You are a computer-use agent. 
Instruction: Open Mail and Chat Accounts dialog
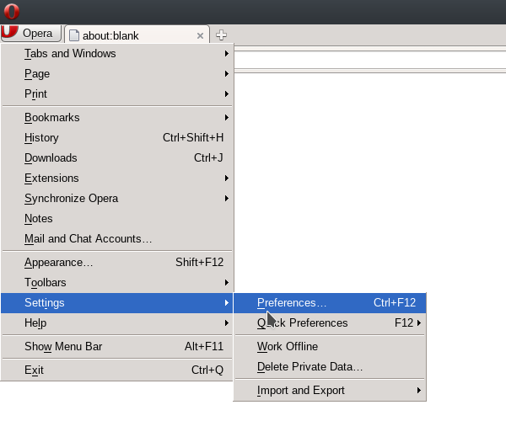pos(117,238)
